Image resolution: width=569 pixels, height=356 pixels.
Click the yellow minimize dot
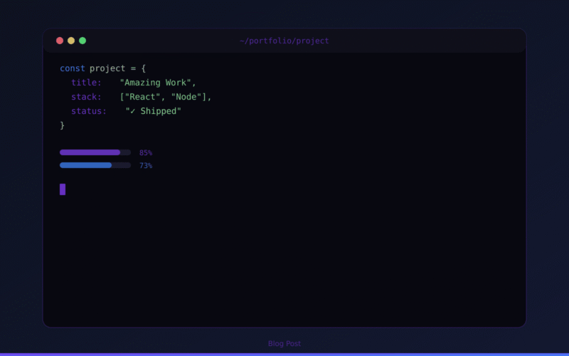click(x=71, y=41)
